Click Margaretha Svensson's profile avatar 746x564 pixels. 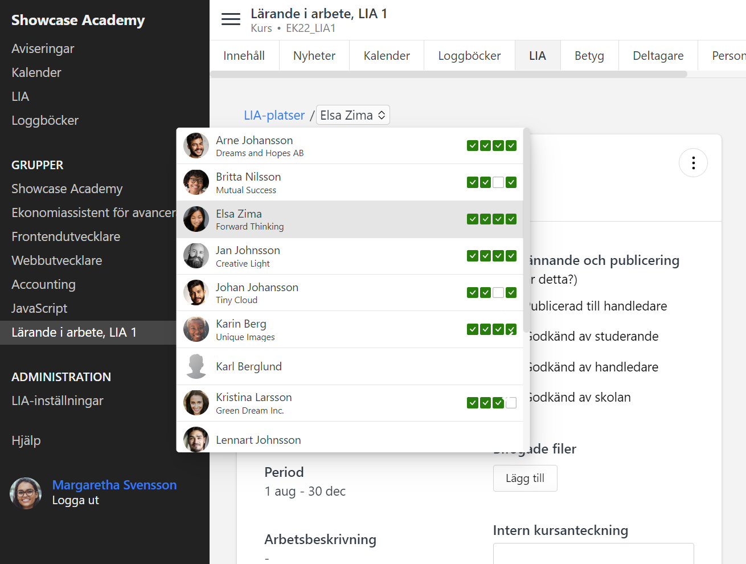point(26,492)
